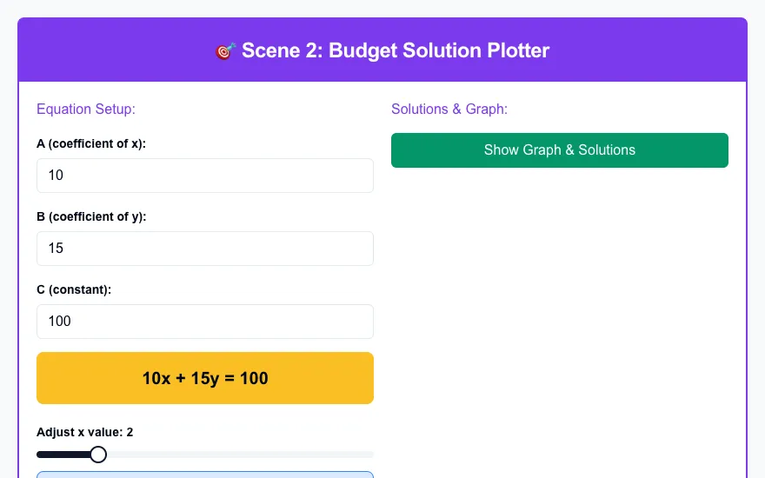Focus the B coefficient input containing 15
The image size is (765, 478).
click(x=205, y=249)
